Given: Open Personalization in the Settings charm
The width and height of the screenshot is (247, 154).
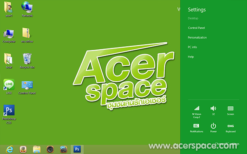Looking at the screenshot, I should coord(197,37).
